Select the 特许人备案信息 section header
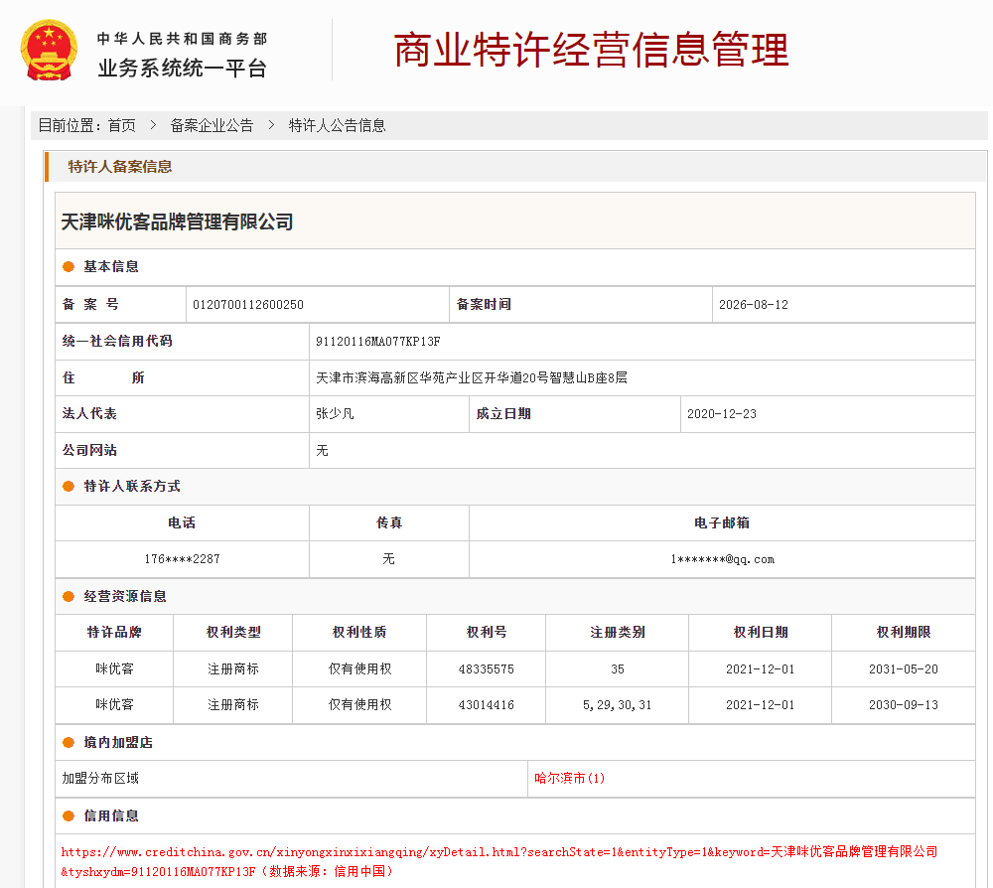The height and width of the screenshot is (888, 993). pyautogui.click(x=120, y=167)
